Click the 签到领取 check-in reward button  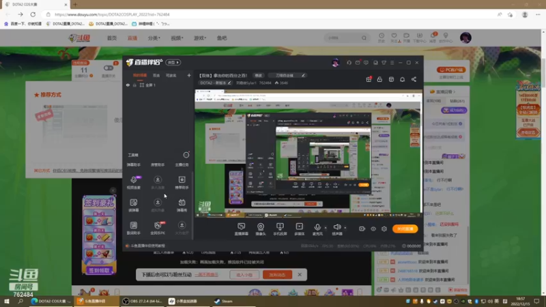click(x=99, y=270)
